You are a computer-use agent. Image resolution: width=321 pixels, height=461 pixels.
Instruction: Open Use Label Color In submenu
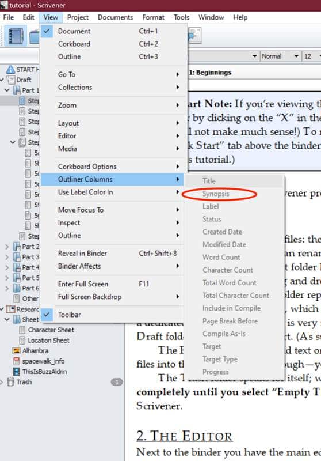coord(113,192)
